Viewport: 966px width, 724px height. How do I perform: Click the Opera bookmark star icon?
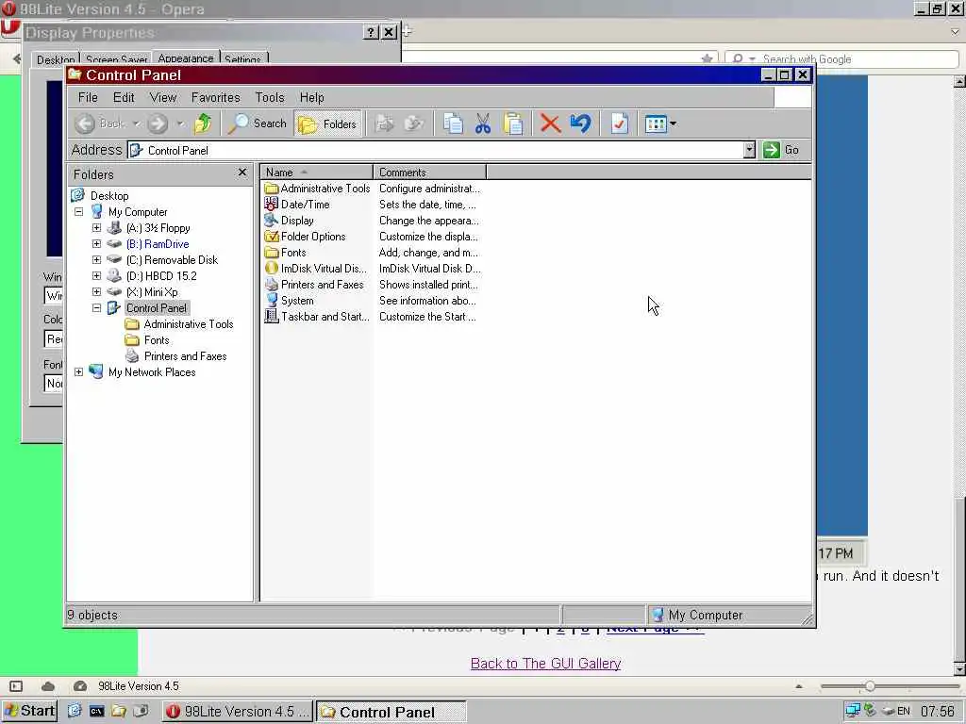coord(708,59)
